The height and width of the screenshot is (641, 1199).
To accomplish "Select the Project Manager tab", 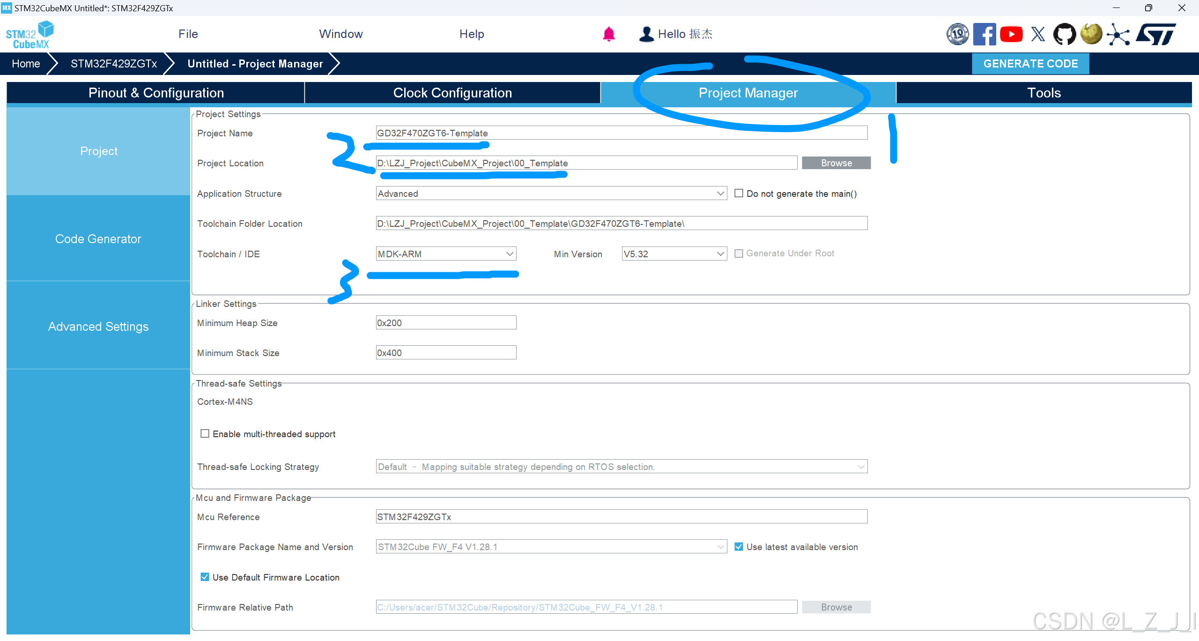I will pyautogui.click(x=748, y=93).
